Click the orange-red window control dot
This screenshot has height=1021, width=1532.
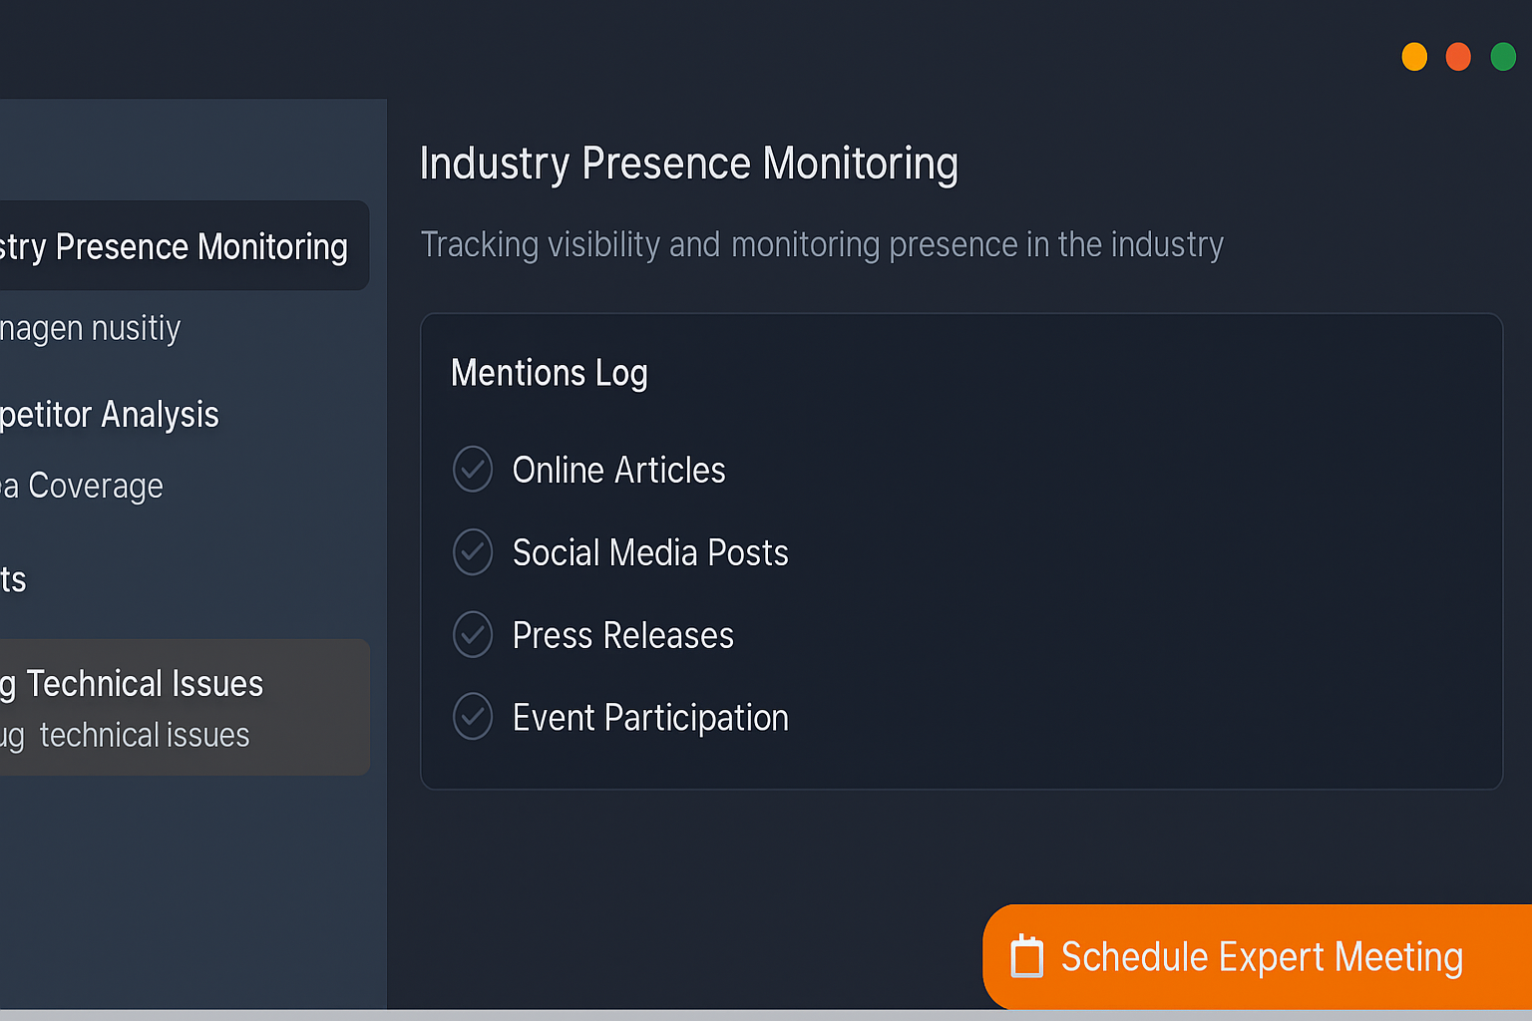pyautogui.click(x=1458, y=57)
